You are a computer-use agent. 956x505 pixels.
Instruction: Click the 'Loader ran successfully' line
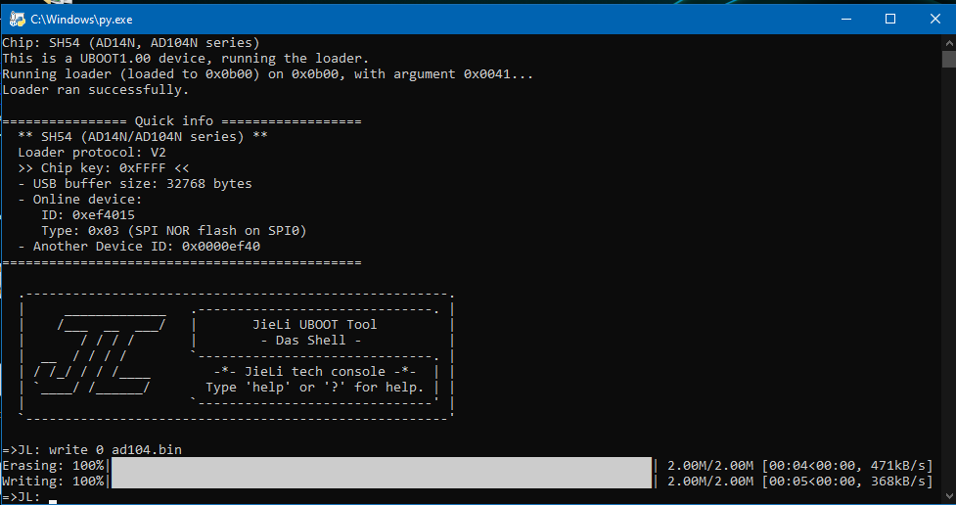pos(96,90)
